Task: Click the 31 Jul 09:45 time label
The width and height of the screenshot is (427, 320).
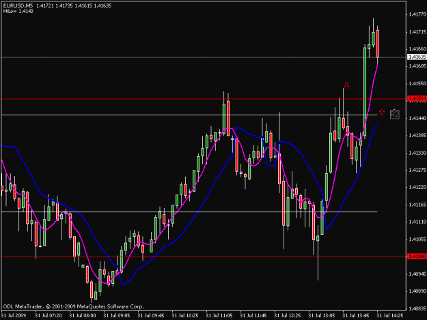Action: pyautogui.click(x=151, y=315)
